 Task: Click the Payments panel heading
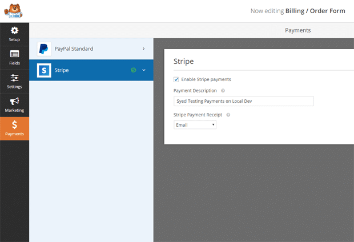[x=298, y=30]
